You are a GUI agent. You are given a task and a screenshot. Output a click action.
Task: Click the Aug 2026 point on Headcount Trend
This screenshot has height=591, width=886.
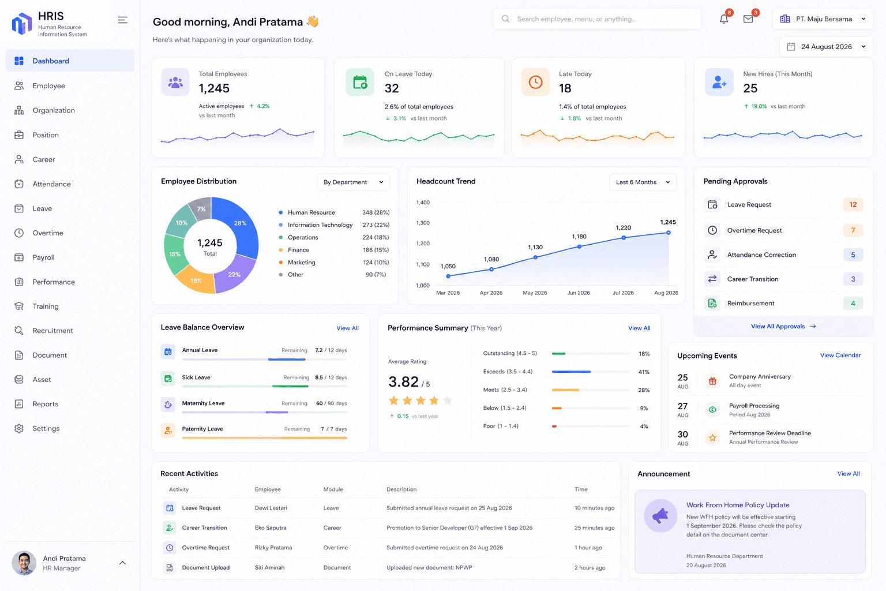point(669,233)
